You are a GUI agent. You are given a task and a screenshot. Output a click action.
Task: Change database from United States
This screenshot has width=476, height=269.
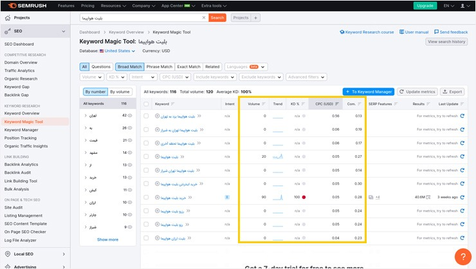click(118, 51)
